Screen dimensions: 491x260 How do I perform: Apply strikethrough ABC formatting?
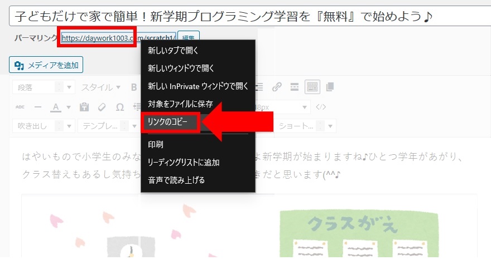pos(20,107)
